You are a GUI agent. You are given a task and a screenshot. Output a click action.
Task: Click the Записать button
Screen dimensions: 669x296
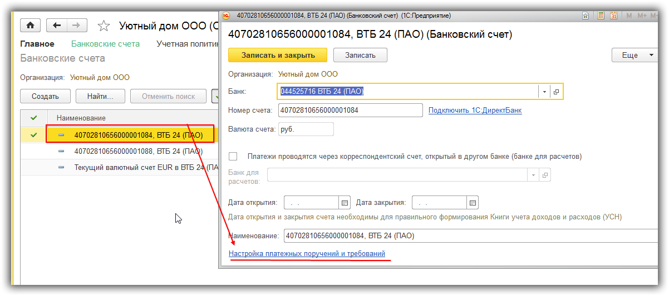(x=360, y=56)
